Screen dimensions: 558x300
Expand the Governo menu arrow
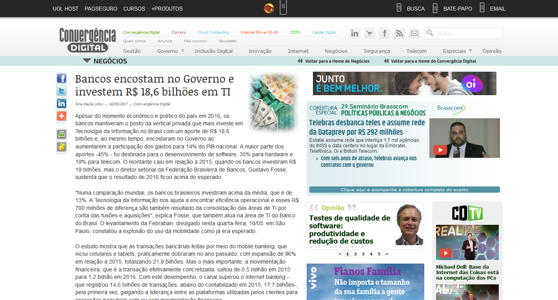tap(182, 51)
